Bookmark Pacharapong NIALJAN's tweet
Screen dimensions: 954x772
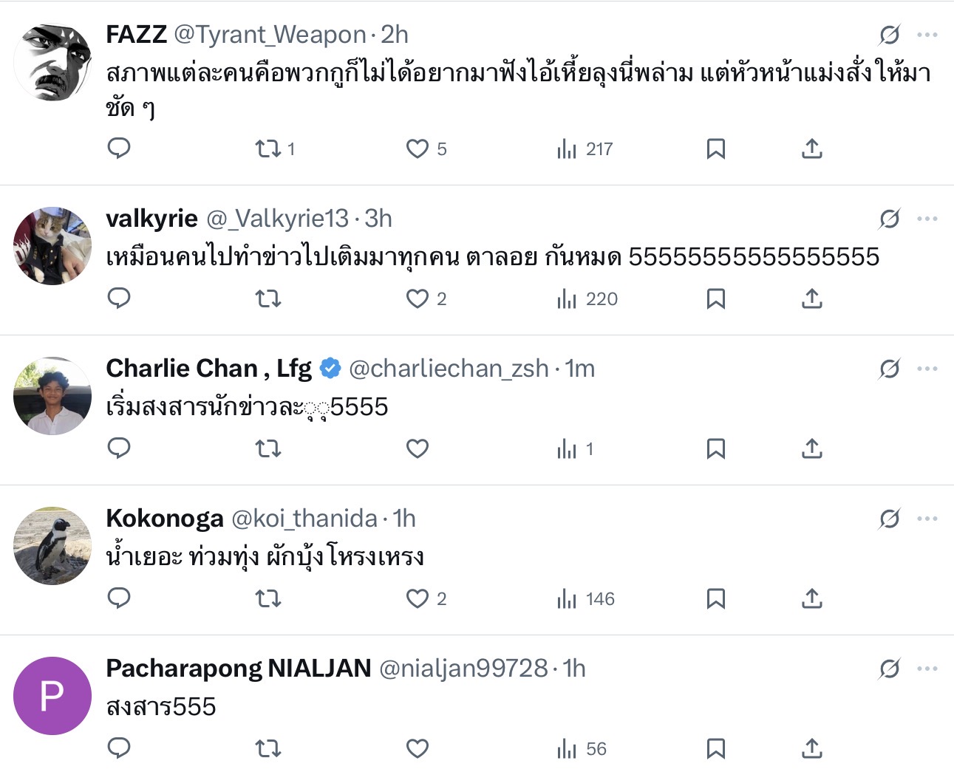pos(715,748)
